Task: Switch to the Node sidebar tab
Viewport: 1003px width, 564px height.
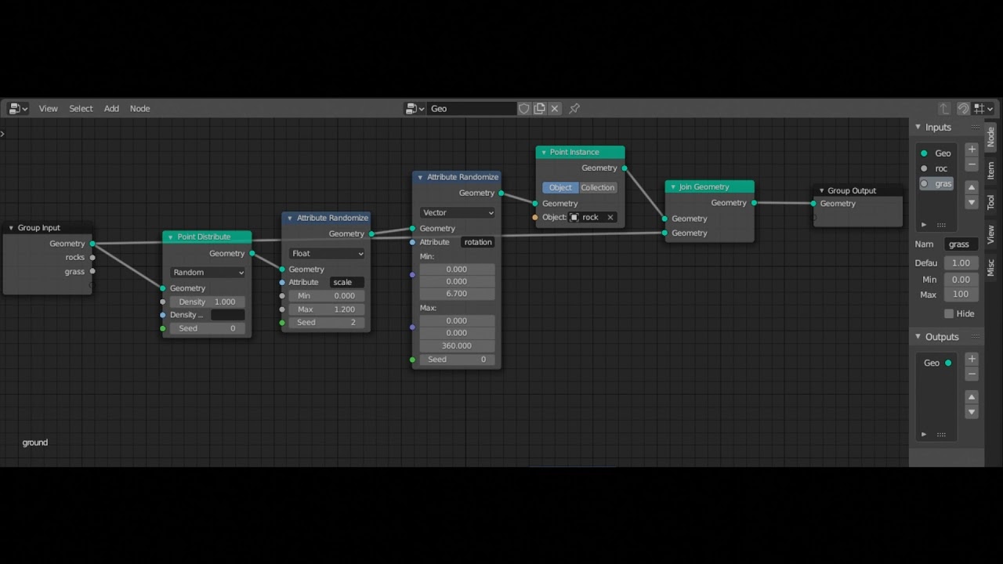Action: point(990,137)
